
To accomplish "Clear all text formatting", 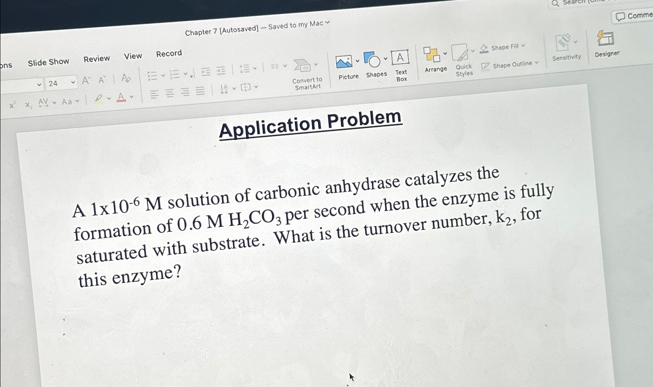I will click(x=126, y=78).
